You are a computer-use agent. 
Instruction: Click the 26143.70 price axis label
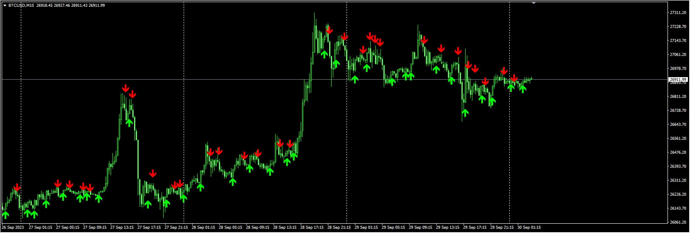click(678, 208)
